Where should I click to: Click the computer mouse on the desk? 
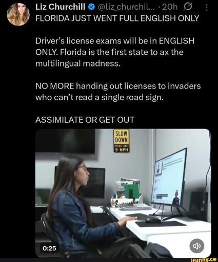[x=153, y=220]
